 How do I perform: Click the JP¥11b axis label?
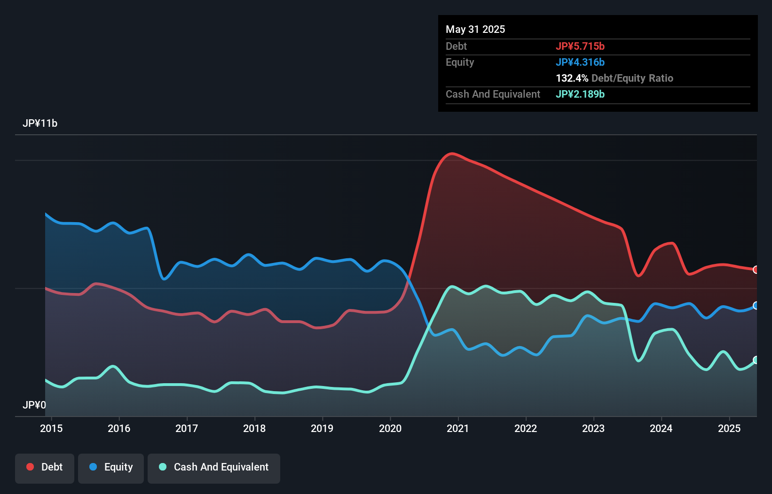click(x=40, y=123)
